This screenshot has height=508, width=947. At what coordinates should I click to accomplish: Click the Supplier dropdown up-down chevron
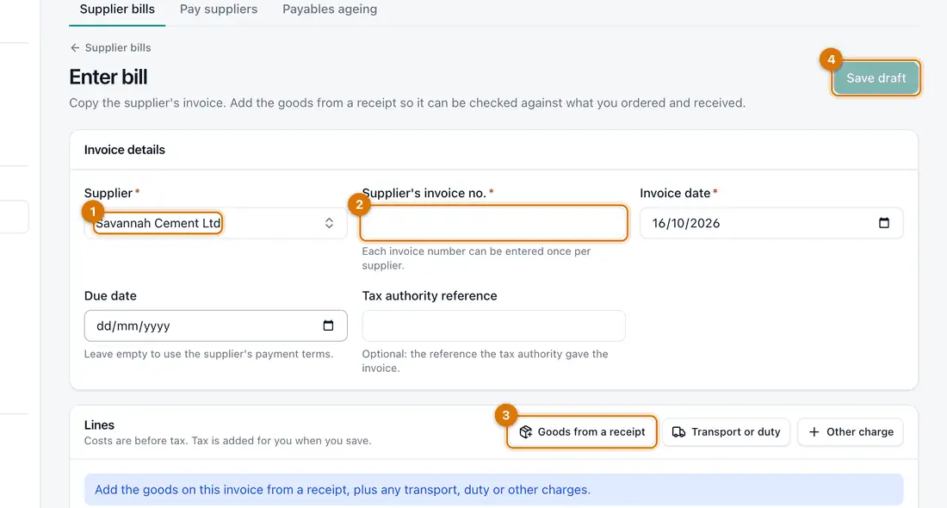[329, 223]
